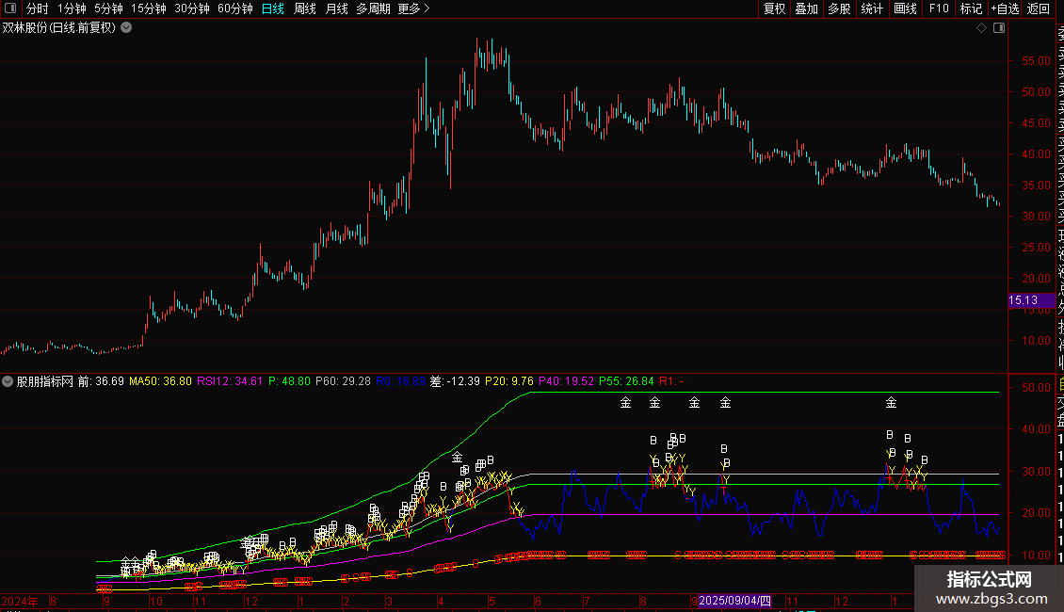
Task: Click the 复权 adjustment button
Action: pos(774,8)
